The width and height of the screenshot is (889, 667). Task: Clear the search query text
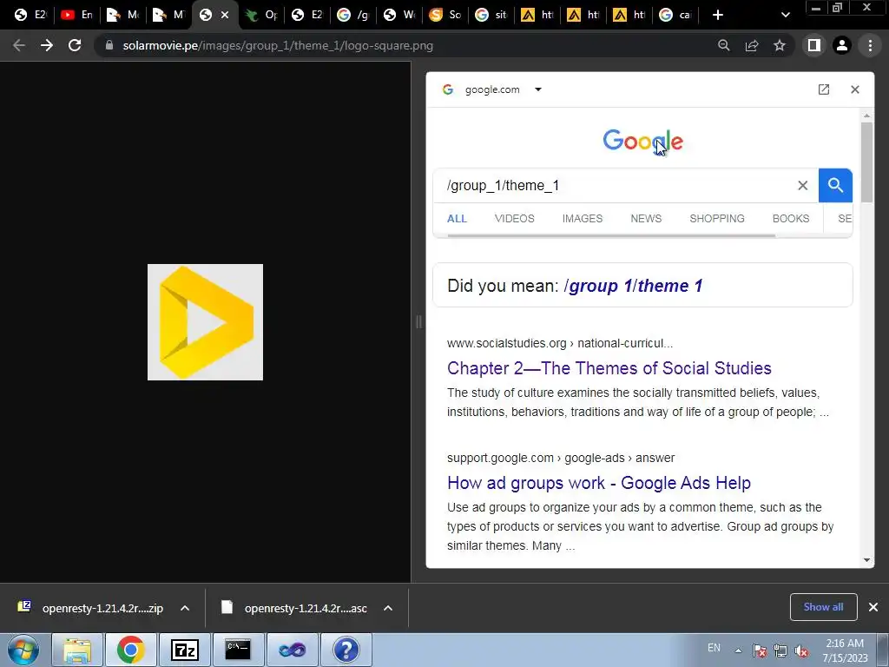(x=803, y=186)
